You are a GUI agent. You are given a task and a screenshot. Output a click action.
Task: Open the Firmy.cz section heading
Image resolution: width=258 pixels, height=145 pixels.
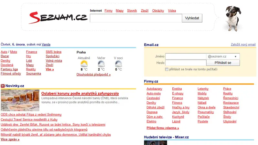151,81
